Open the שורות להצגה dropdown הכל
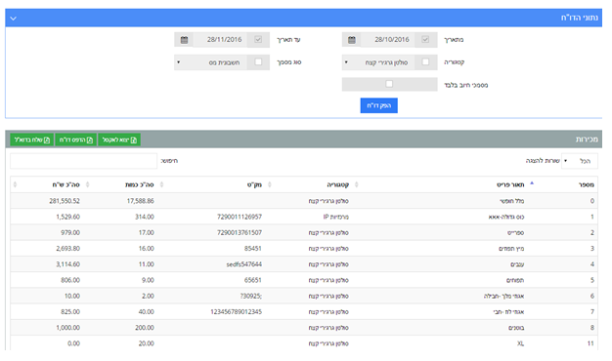Image resolution: width=612 pixels, height=361 pixels. point(579,161)
